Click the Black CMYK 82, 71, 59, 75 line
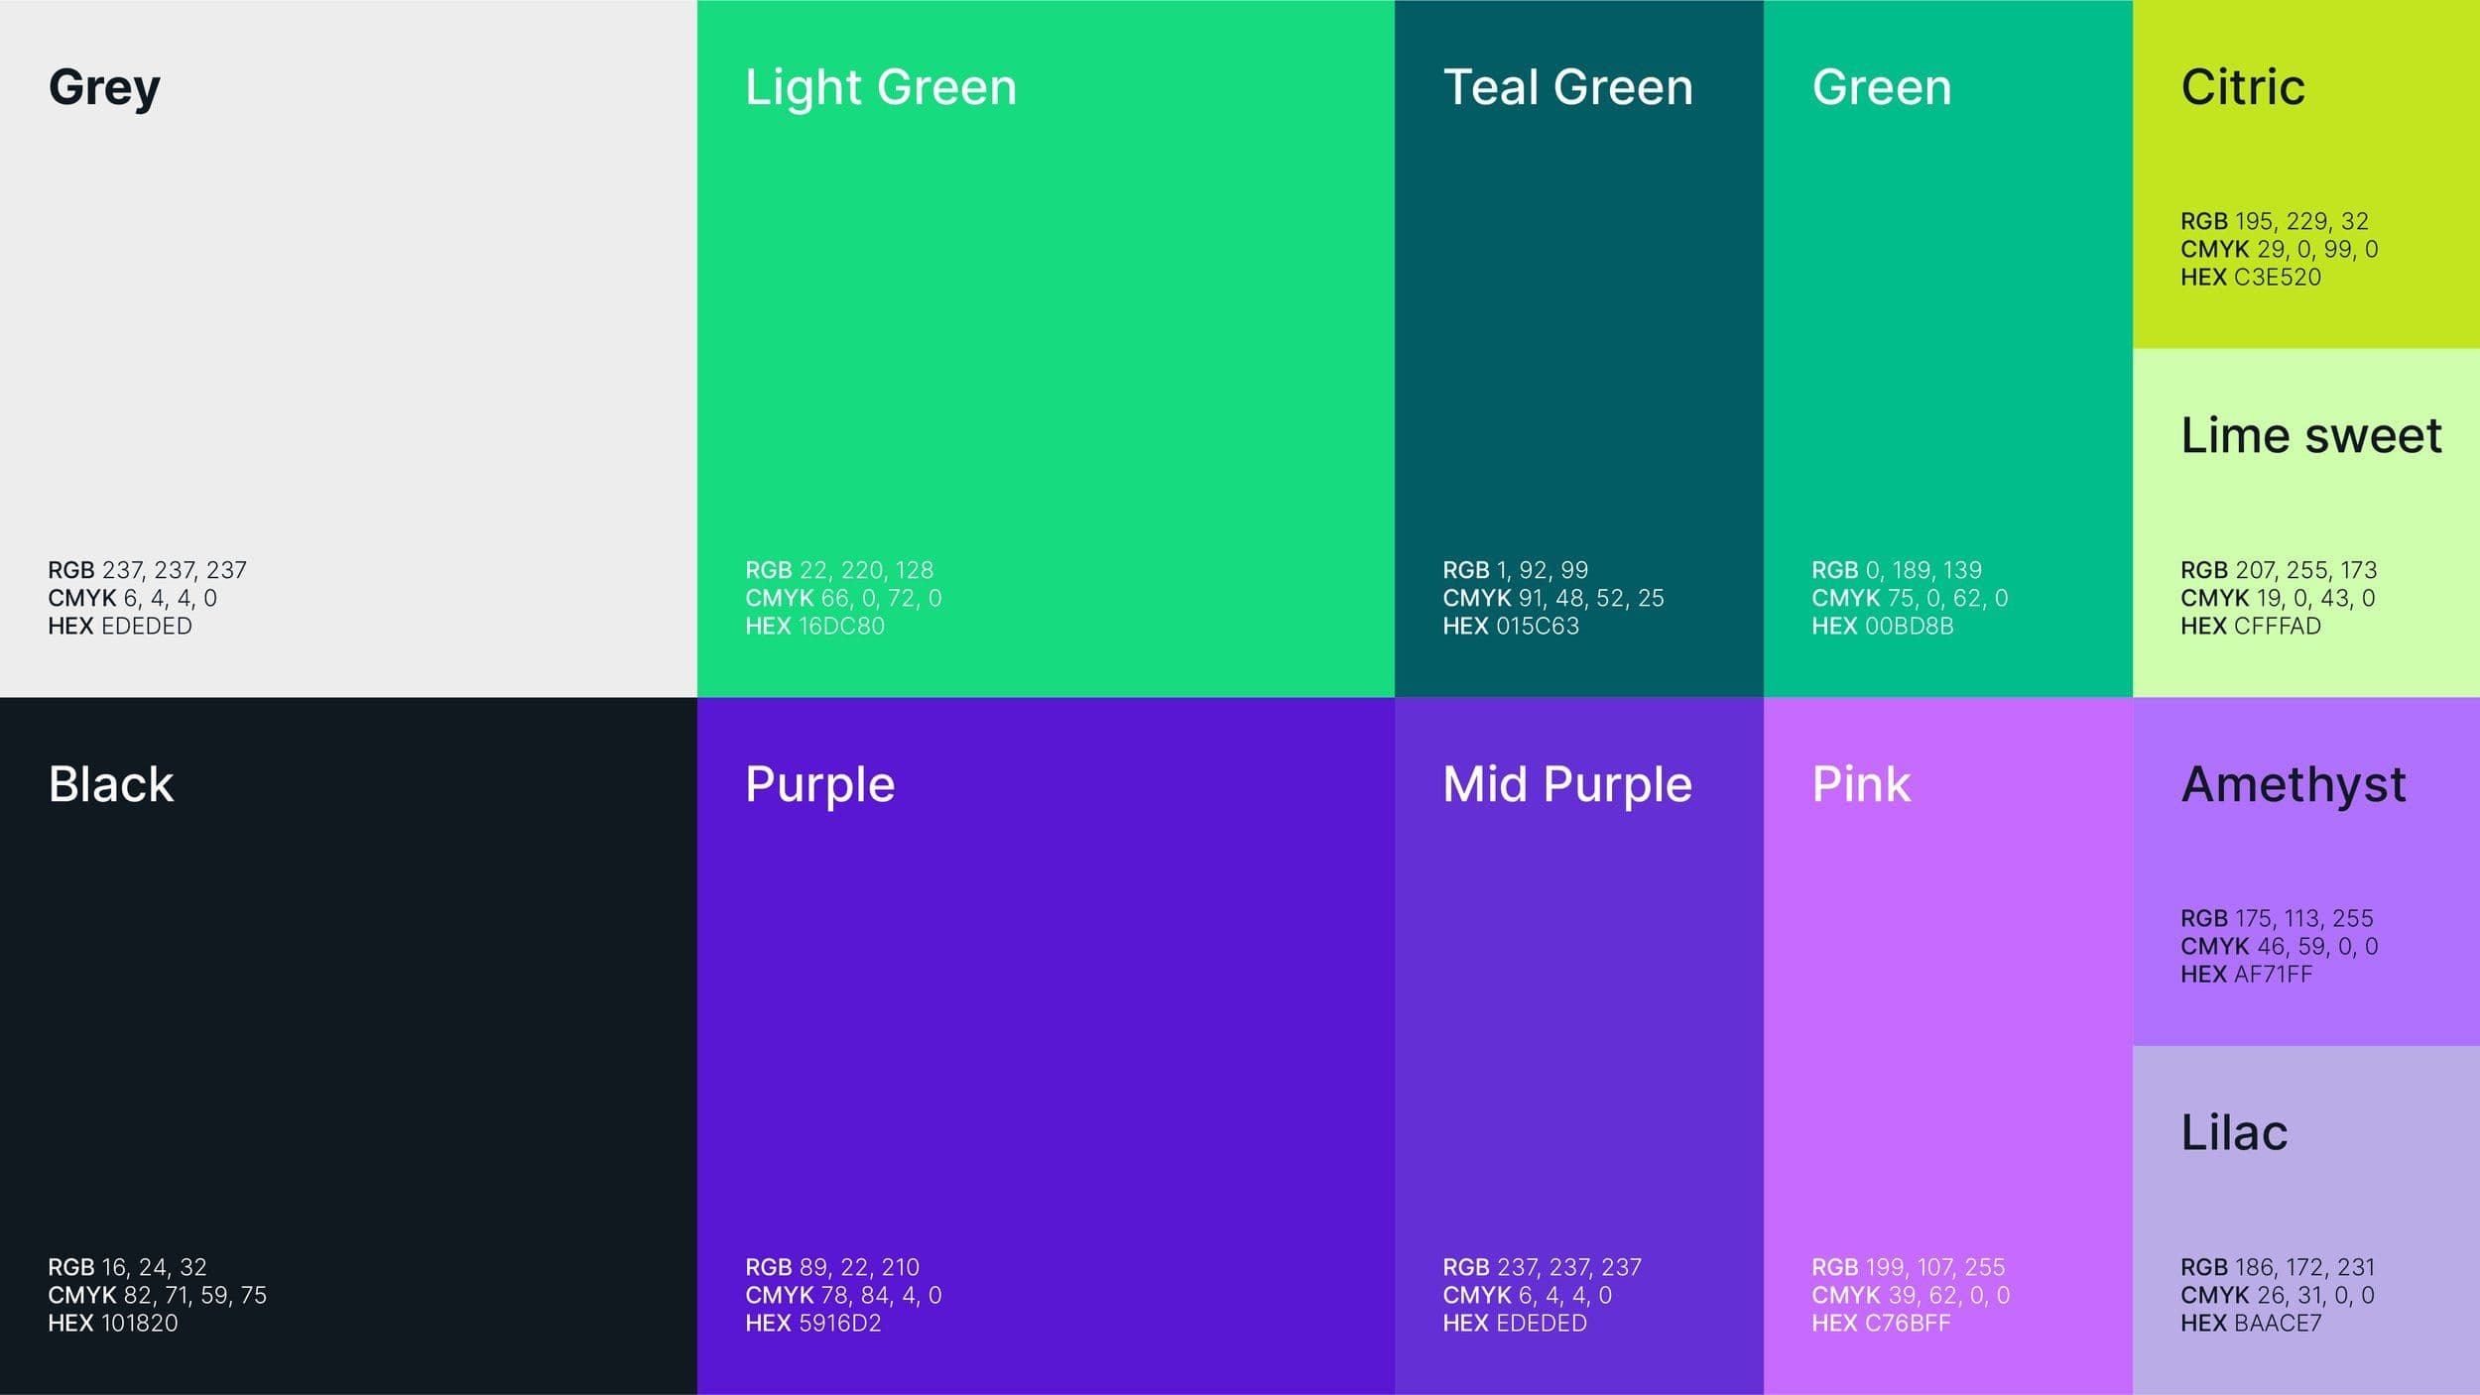This screenshot has width=2480, height=1395. [x=157, y=1295]
